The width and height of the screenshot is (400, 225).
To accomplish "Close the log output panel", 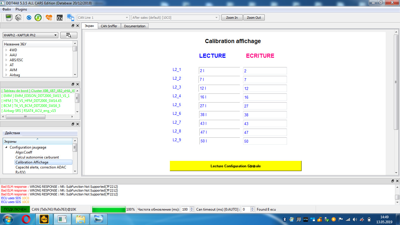I will 397,181.
